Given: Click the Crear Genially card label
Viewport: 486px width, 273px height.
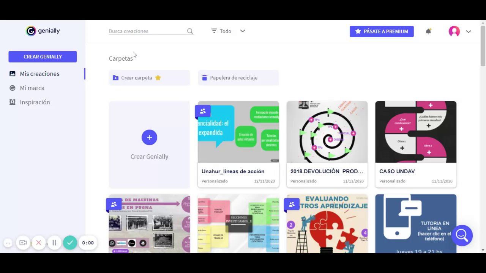Looking at the screenshot, I should pos(149,157).
